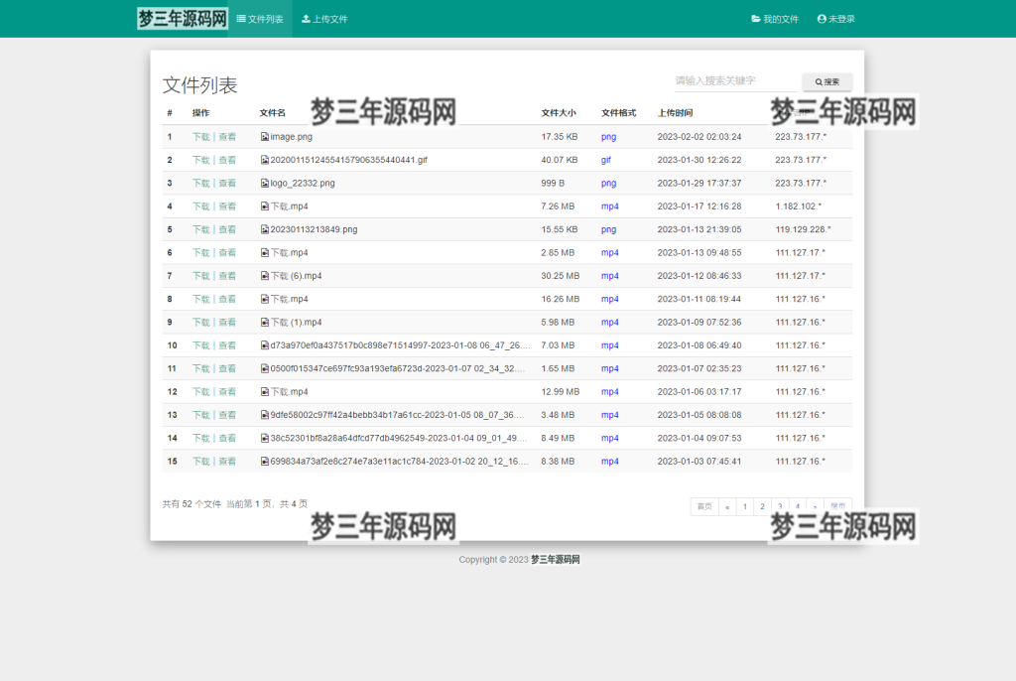1016x681 pixels.
Task: Click the 梦三年源码网 footer copyright link
Action: (x=556, y=560)
